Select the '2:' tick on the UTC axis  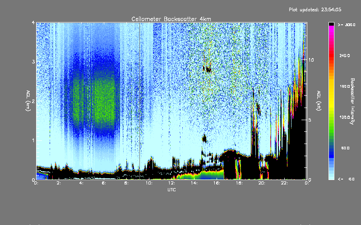tap(59, 183)
